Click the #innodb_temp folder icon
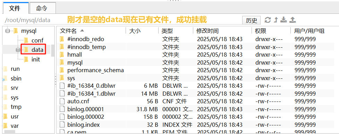The image size is (339, 134). click(x=62, y=47)
